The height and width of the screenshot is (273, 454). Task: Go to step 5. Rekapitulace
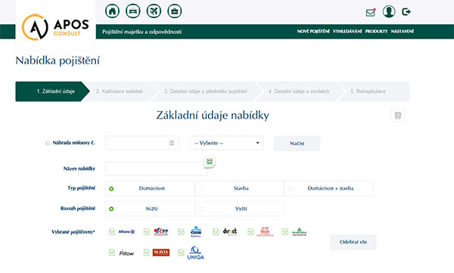[x=374, y=92]
